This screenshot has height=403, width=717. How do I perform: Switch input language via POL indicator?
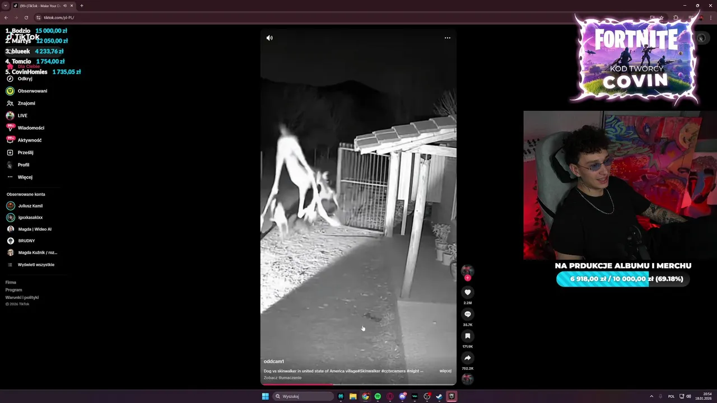[672, 396]
